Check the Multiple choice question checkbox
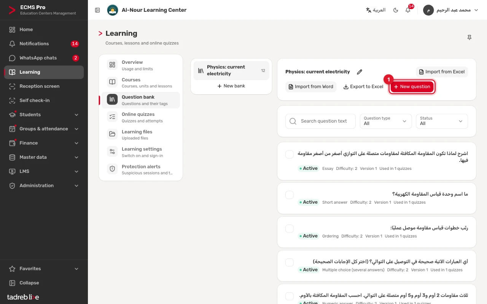This screenshot has height=304, width=487. [x=290, y=263]
